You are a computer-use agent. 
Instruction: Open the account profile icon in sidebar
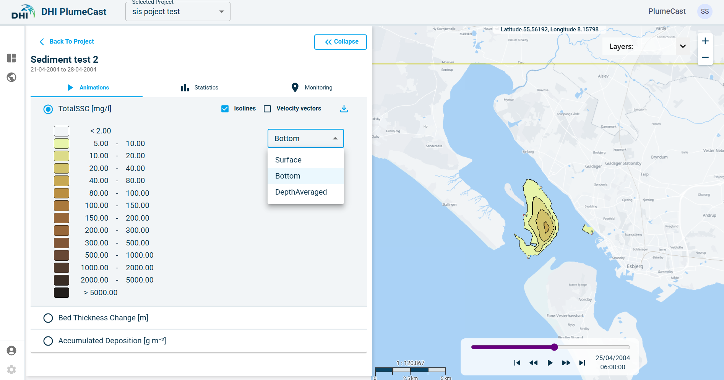tap(11, 351)
